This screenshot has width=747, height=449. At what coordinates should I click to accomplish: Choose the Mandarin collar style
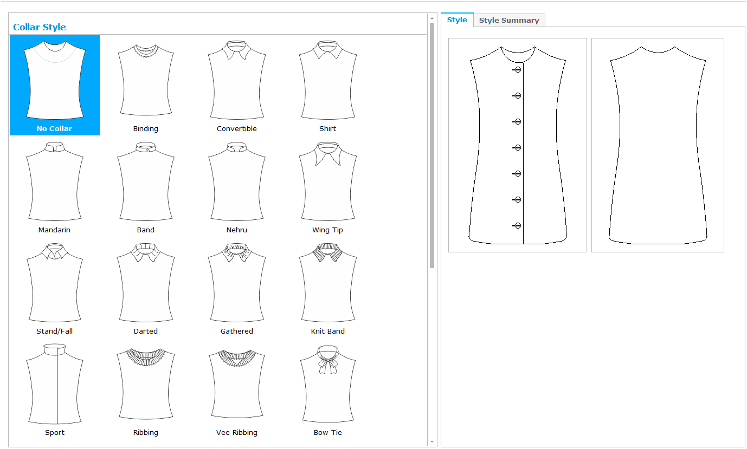[x=54, y=186]
